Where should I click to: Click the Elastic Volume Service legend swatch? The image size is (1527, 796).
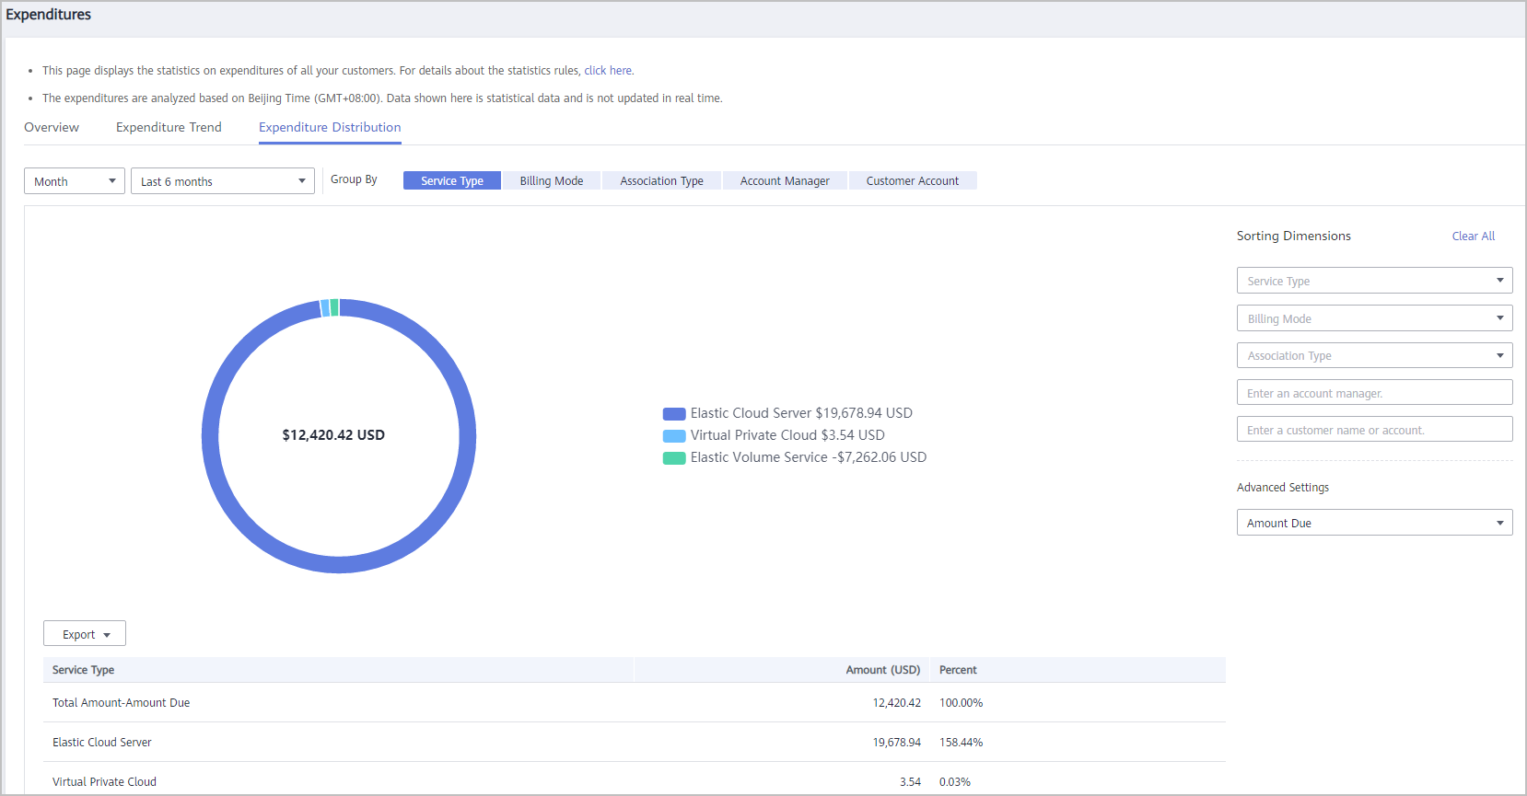[674, 458]
